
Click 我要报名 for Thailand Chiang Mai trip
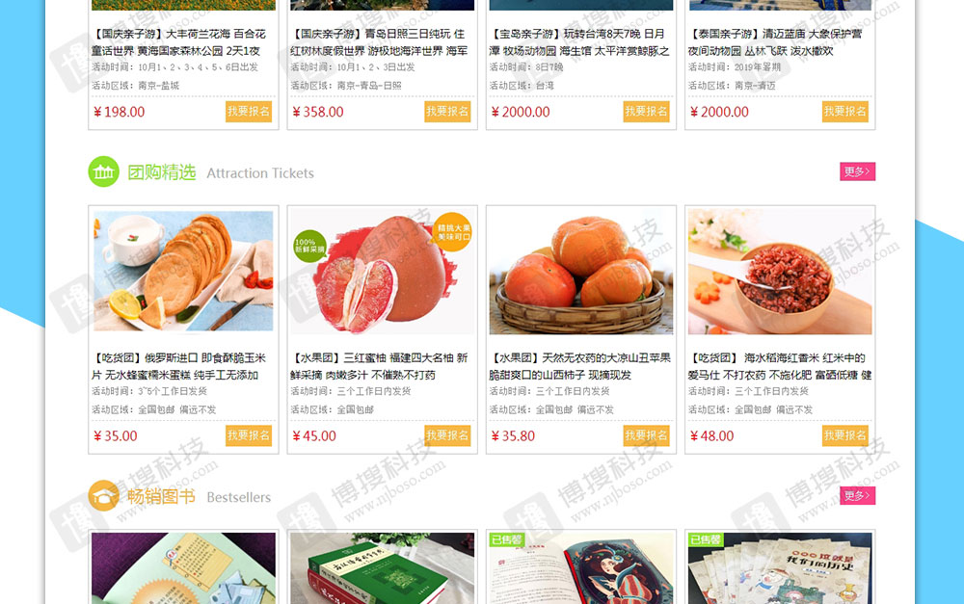(845, 112)
